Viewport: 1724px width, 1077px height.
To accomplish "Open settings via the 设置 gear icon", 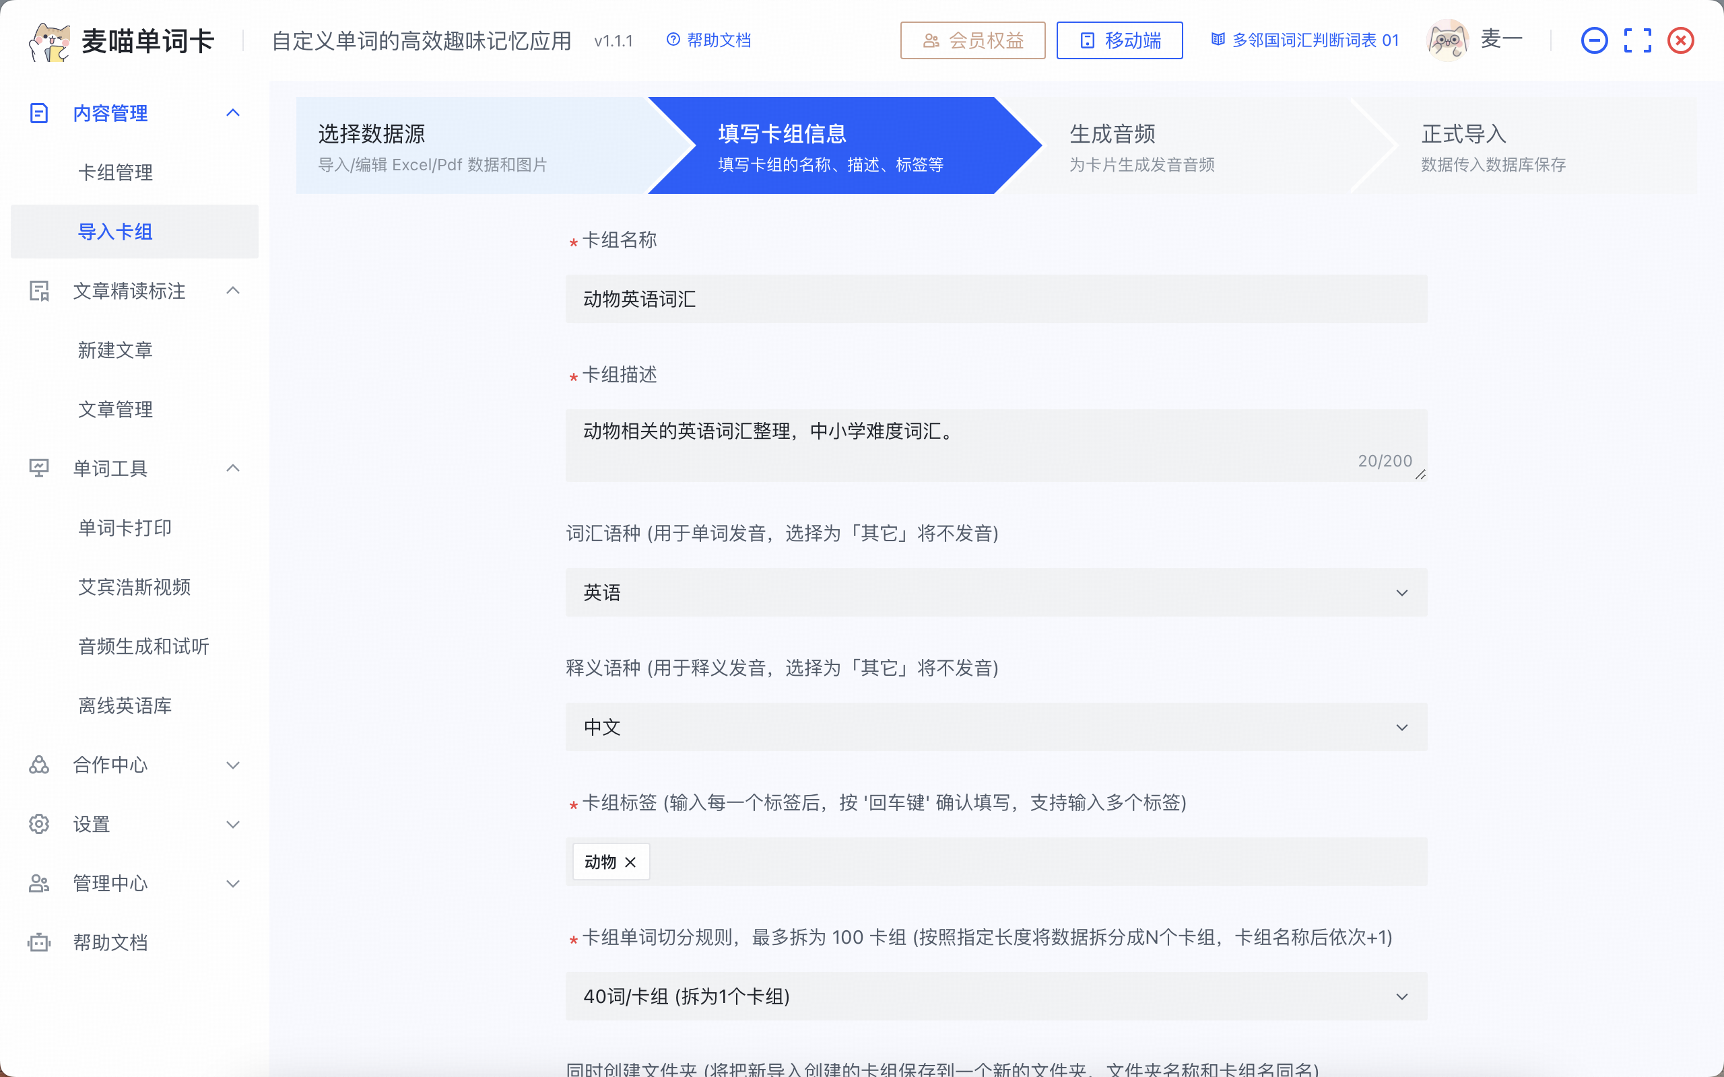I will (38, 824).
